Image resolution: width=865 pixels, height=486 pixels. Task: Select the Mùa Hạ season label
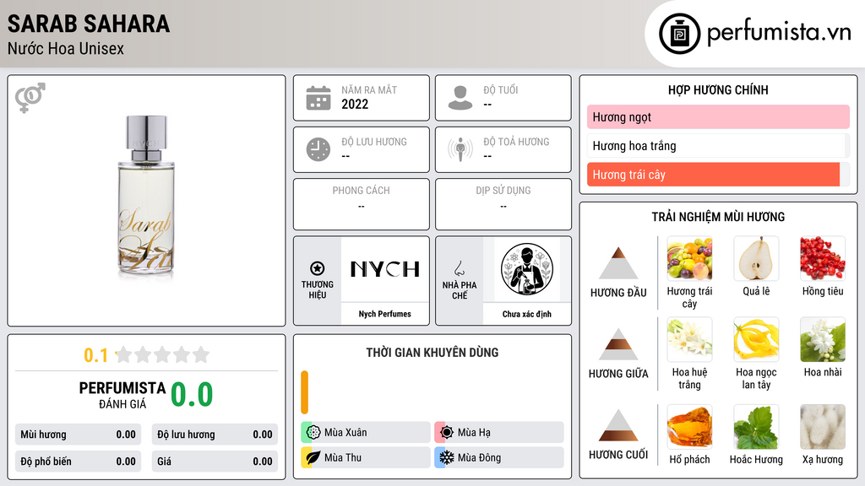[x=474, y=433]
